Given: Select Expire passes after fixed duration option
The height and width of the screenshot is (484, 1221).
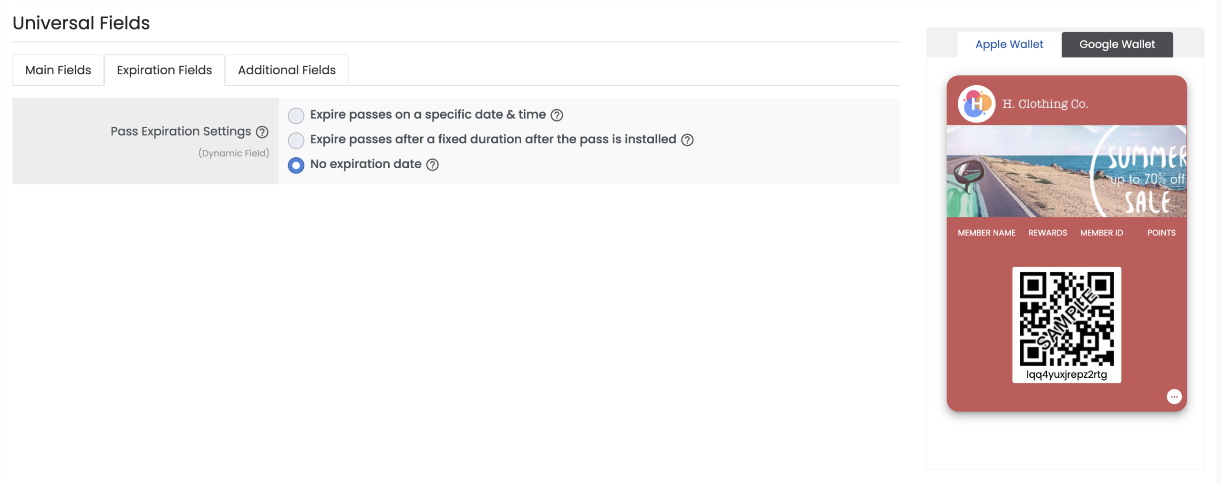Looking at the screenshot, I should click(x=296, y=140).
